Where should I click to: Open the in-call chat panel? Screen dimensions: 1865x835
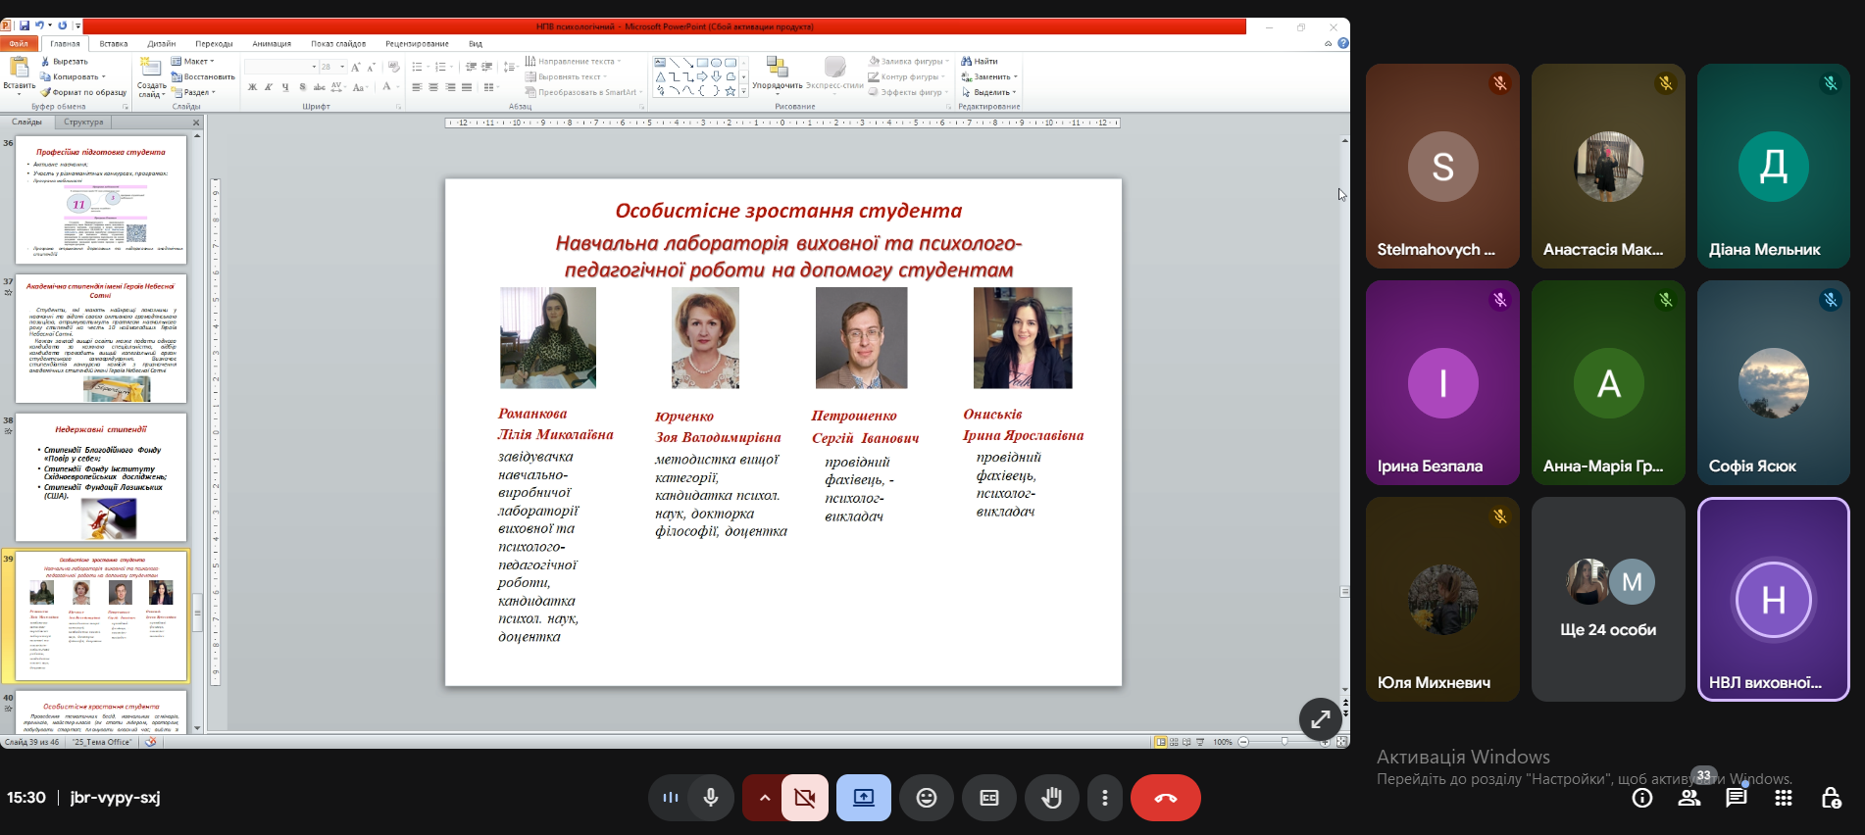pos(1737,798)
